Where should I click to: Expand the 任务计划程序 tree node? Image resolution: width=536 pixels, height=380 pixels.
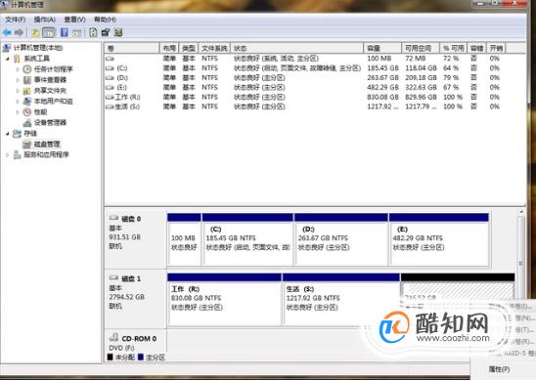(x=18, y=69)
